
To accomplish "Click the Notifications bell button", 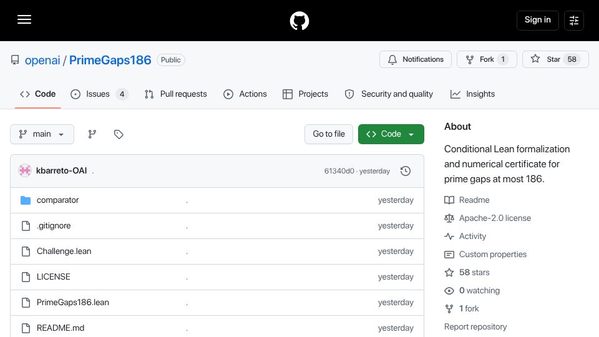I will pyautogui.click(x=416, y=59).
